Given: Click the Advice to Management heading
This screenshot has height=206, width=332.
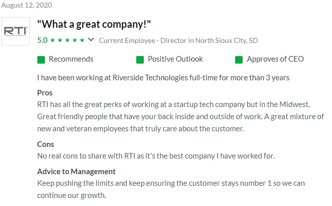Looking at the screenshot, I should 76,172.
